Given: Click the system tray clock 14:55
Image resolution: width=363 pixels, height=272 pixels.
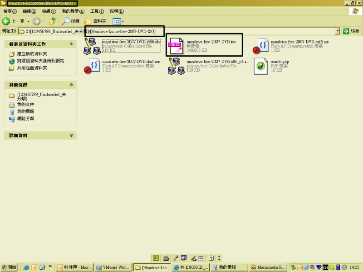Looking at the screenshot, I should point(354,267).
